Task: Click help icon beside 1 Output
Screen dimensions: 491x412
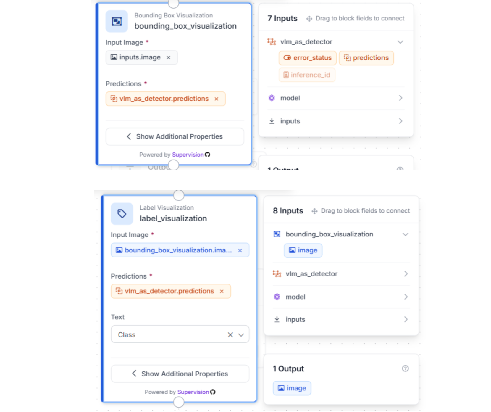Action: 405,368
